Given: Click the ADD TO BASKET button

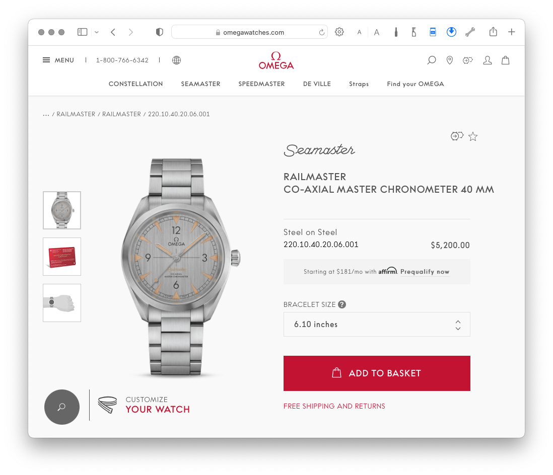Looking at the screenshot, I should 377,373.
